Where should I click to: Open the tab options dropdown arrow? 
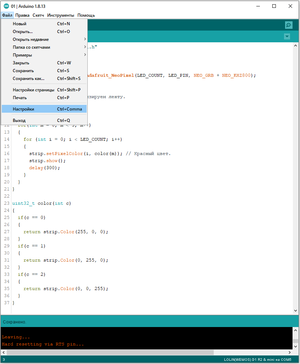click(x=287, y=37)
